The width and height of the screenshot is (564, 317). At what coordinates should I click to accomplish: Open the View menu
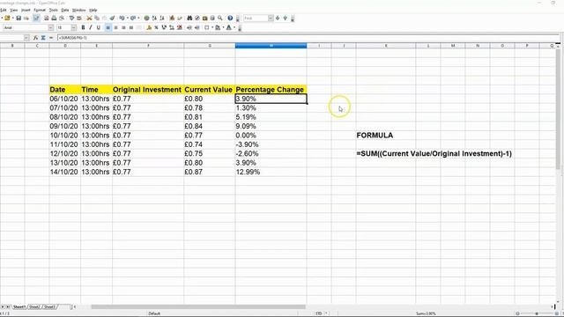14,10
